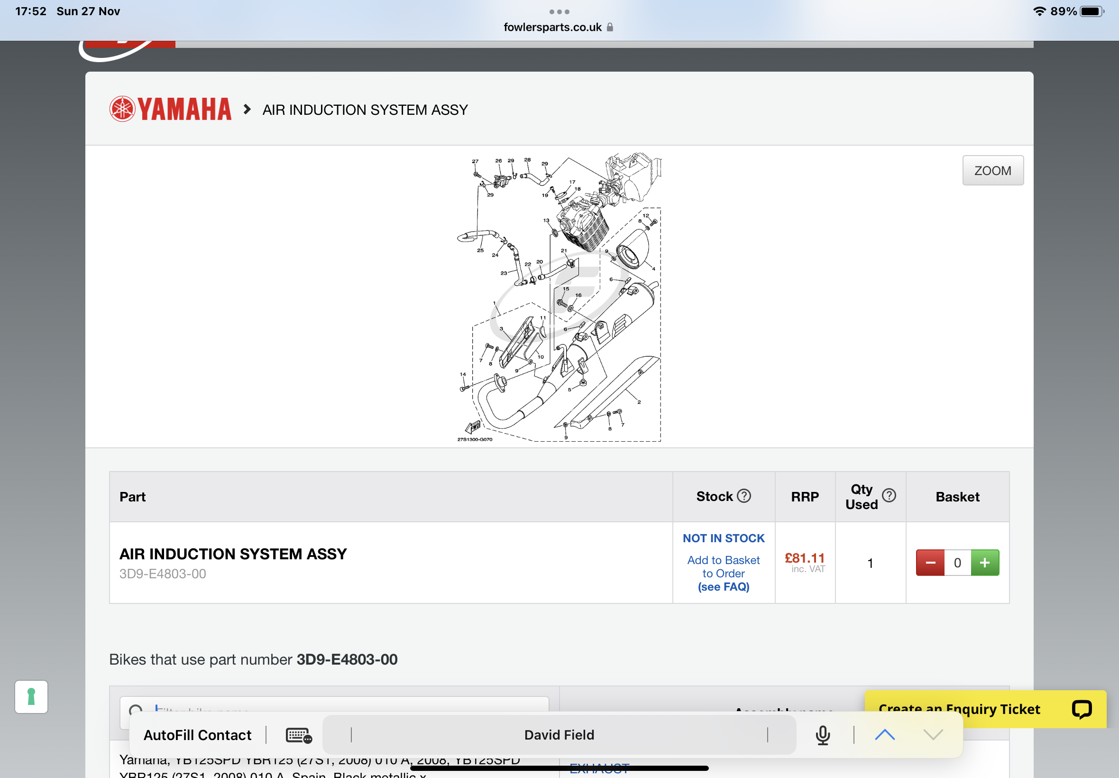1119x778 pixels.
Task: Tap the fowlersparts.co.uk address bar
Action: click(x=558, y=28)
